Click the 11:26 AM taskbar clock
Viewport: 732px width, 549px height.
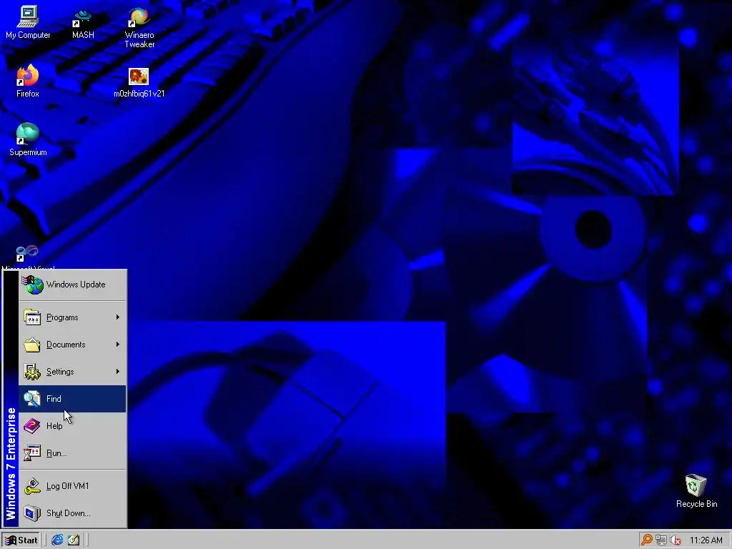[x=706, y=540]
